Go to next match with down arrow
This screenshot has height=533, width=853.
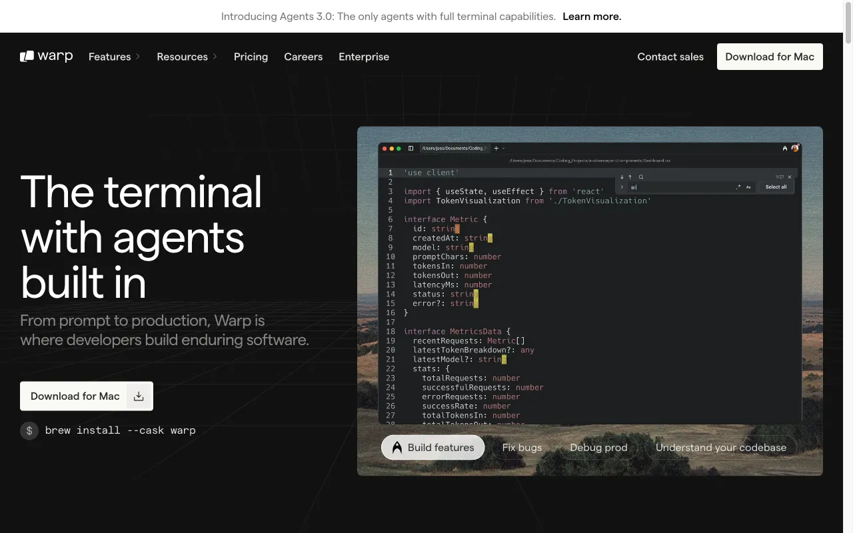click(x=622, y=177)
